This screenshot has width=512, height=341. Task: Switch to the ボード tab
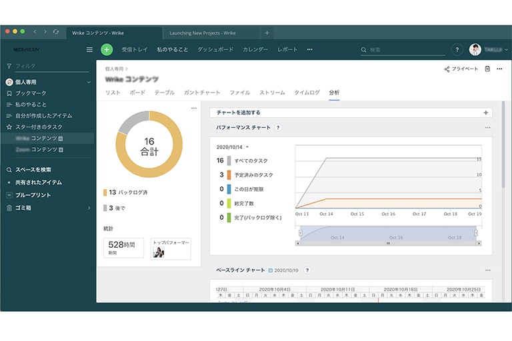click(x=137, y=93)
